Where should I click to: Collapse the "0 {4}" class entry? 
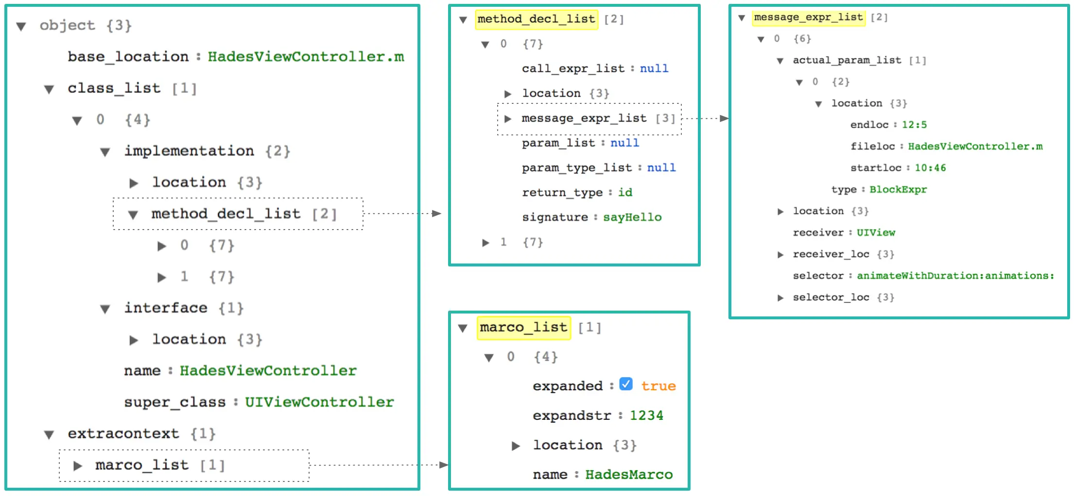tap(77, 120)
